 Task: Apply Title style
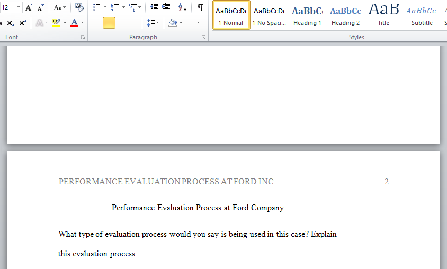tap(383, 15)
